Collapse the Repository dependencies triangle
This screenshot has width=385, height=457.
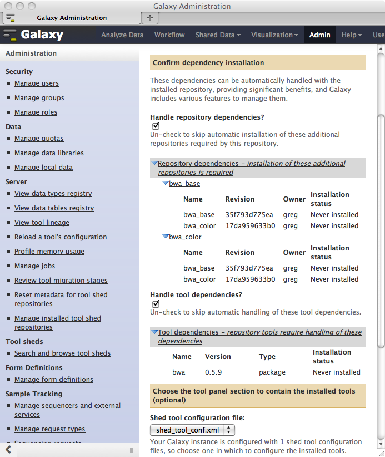pyautogui.click(x=154, y=164)
